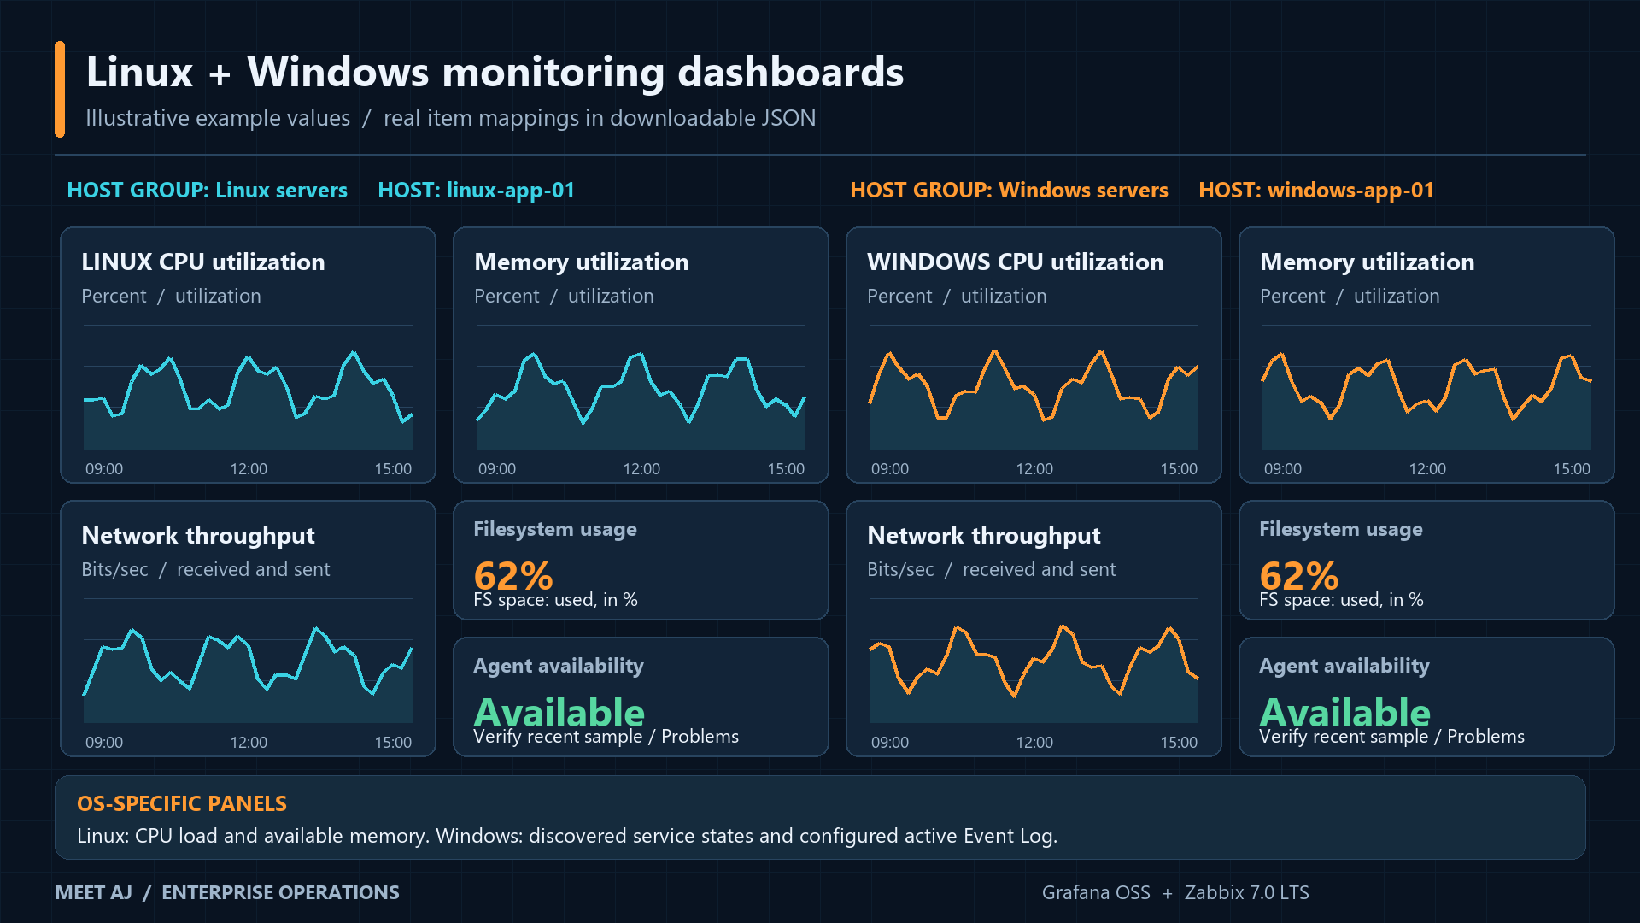Click "Verify recent sample / Problems" in Linux panel
1640x923 pixels.
coord(606,737)
